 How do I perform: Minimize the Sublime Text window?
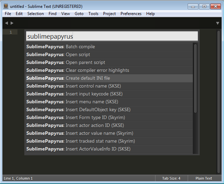tap(193, 6)
